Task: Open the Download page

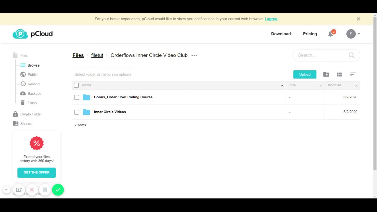Action: 281,34
